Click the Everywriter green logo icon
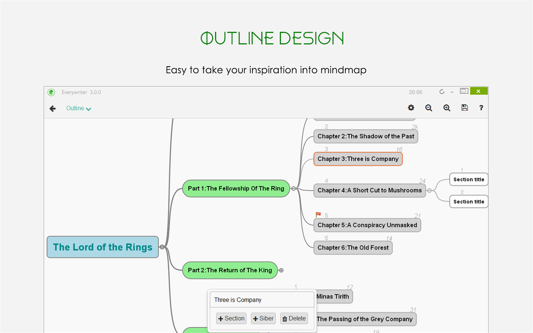533x333 pixels. pyautogui.click(x=51, y=92)
